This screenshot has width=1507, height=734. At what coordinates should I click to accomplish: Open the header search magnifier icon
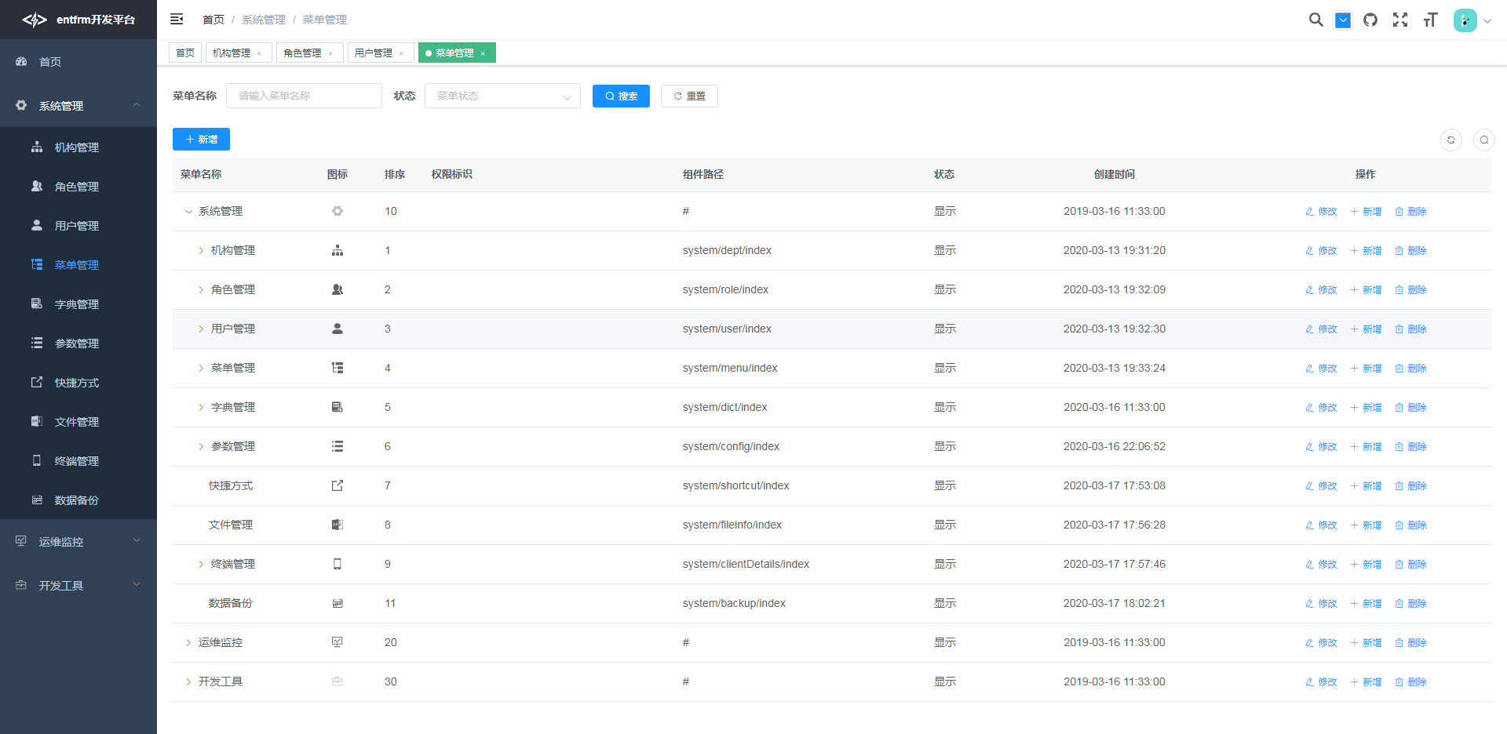(1316, 20)
